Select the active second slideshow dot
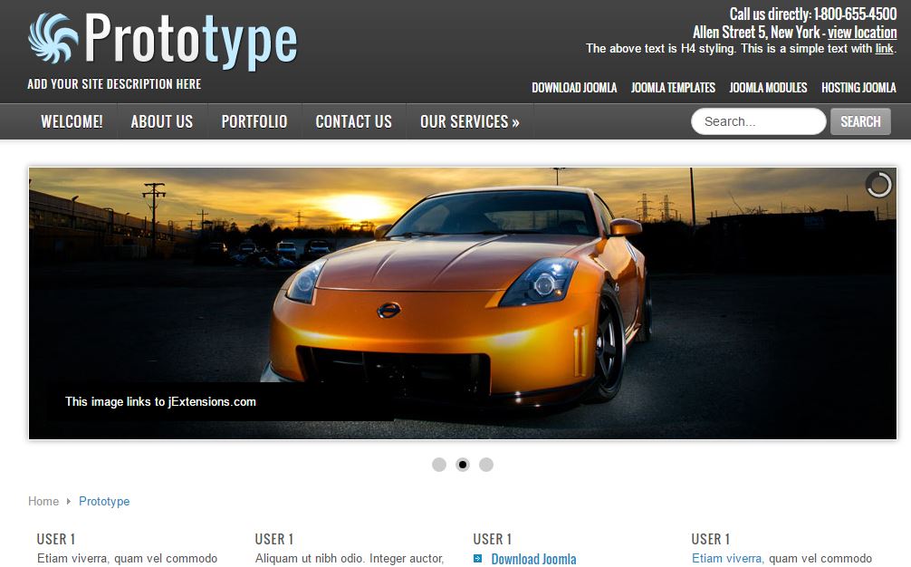The image size is (911, 567). [x=463, y=465]
